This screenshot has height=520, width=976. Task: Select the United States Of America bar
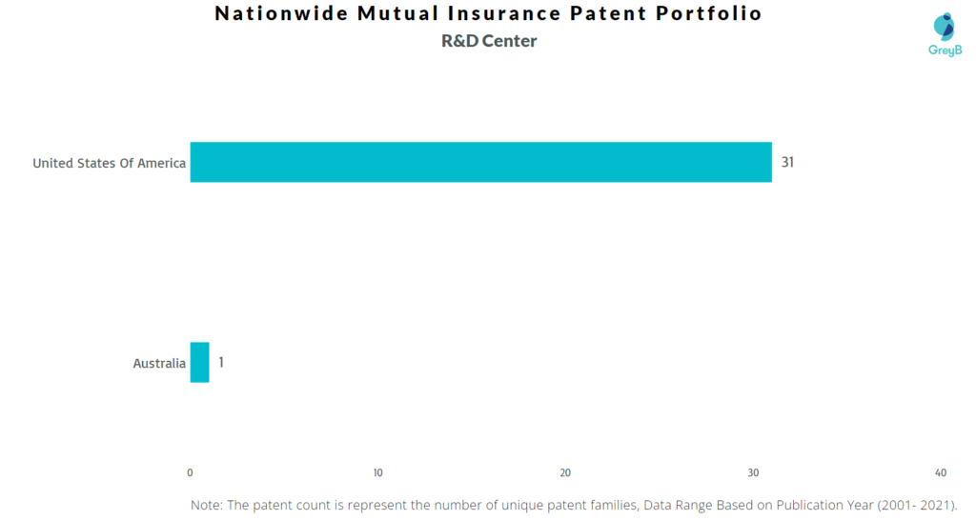point(480,162)
